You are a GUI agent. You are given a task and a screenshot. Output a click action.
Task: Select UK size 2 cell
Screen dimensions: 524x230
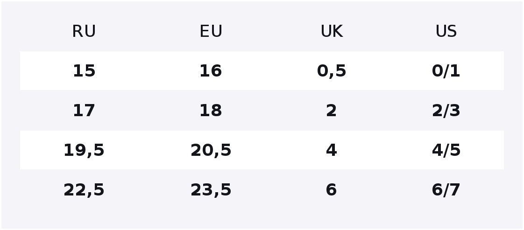[332, 111]
